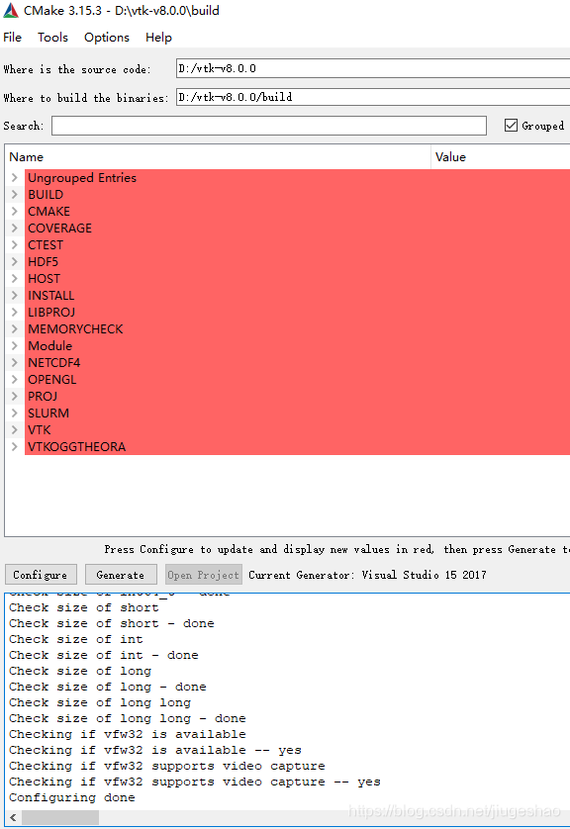The image size is (570, 829).
Task: Click the source code path field
Action: tap(373, 68)
